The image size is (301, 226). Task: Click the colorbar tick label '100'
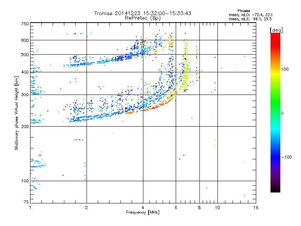[285, 69]
